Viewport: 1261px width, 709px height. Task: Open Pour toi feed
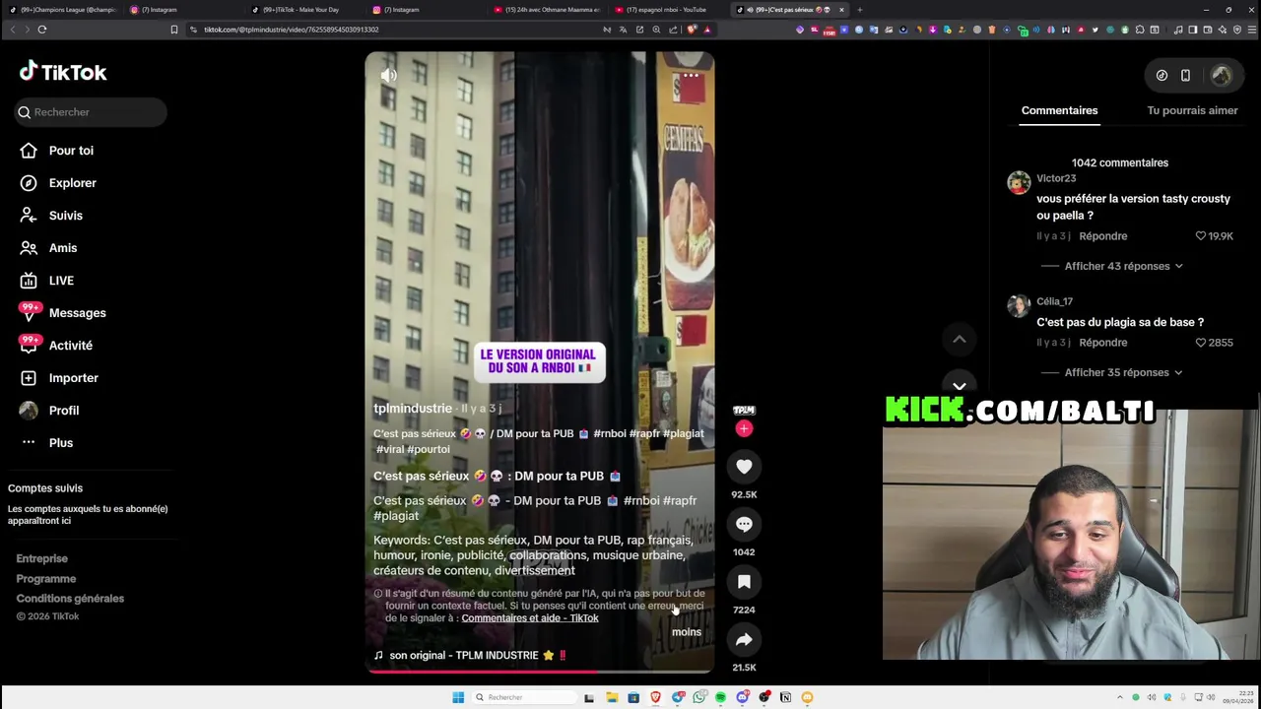pyautogui.click(x=57, y=151)
